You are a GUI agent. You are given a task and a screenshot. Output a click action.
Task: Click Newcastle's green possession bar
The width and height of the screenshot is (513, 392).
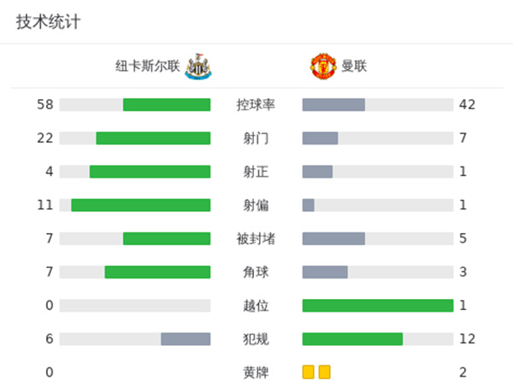167,105
